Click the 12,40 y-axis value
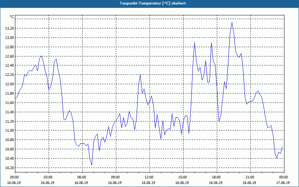The width and height of the screenshot is (299, 187). [x=10, y=65]
